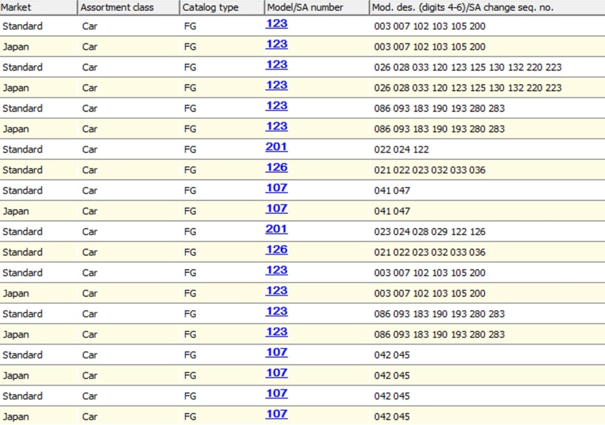Image resolution: width=605 pixels, height=425 pixels.
Task: Select '041 047' in the Japan row
Action: pos(392,211)
